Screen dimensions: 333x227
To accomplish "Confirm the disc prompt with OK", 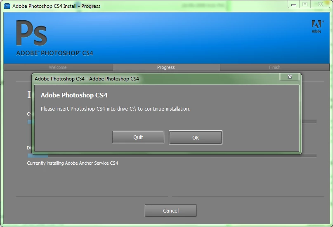I will click(x=196, y=137).
